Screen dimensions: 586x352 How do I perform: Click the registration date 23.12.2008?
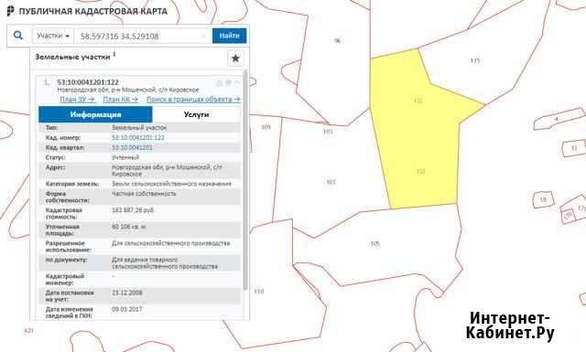(127, 293)
